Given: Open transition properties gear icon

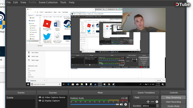Looking at the screenshot, I should pos(157,102).
